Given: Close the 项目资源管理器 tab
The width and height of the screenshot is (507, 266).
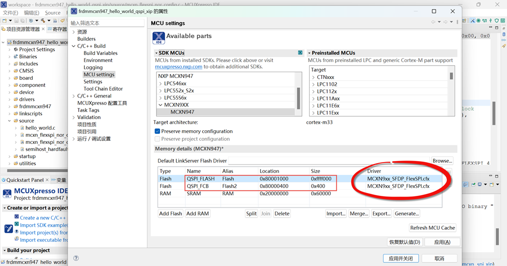Looking at the screenshot, I should click(x=43, y=29).
